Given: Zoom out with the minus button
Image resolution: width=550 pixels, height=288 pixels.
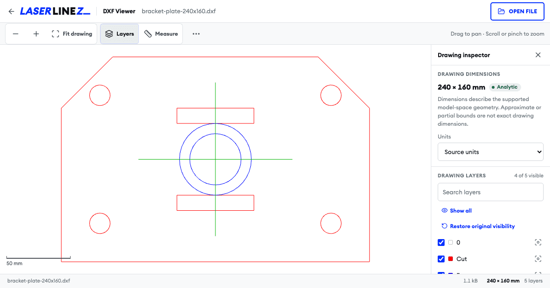Looking at the screenshot, I should pyautogui.click(x=16, y=34).
